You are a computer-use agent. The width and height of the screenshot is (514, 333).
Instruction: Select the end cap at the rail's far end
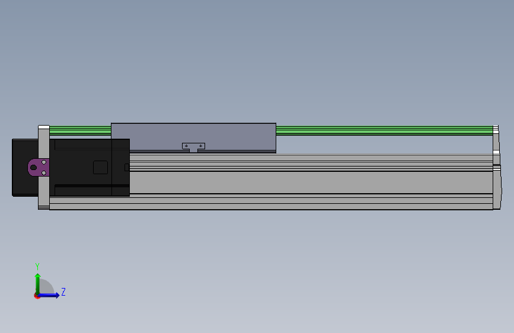(x=497, y=167)
